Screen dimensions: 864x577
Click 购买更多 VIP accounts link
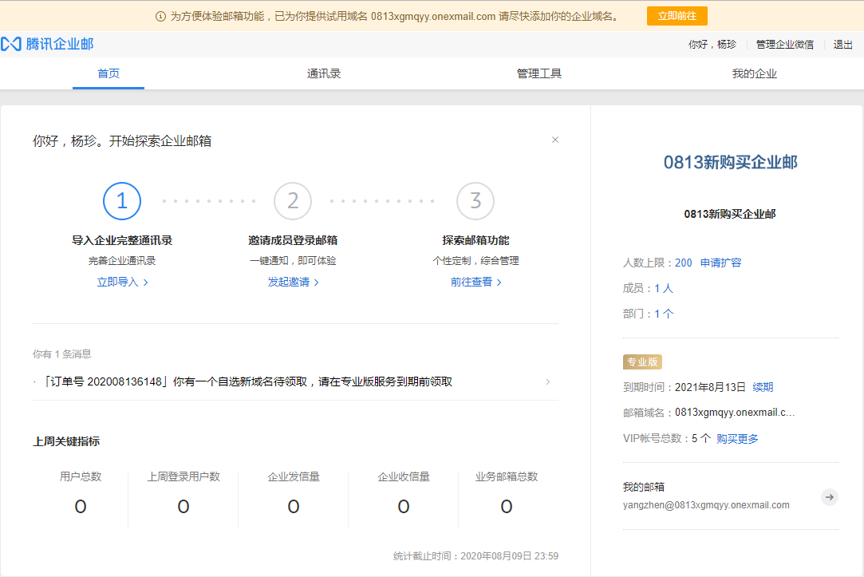[737, 438]
